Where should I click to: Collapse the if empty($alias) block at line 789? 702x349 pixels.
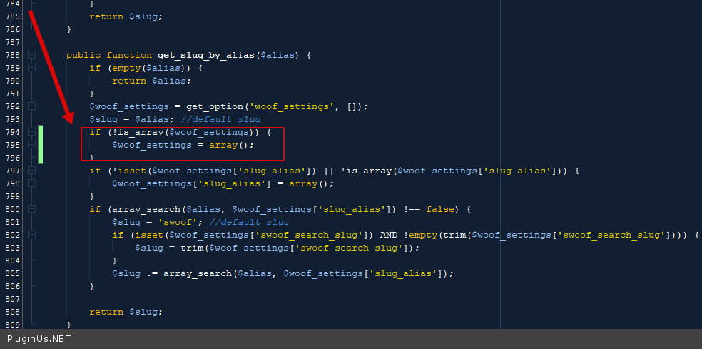31,68
